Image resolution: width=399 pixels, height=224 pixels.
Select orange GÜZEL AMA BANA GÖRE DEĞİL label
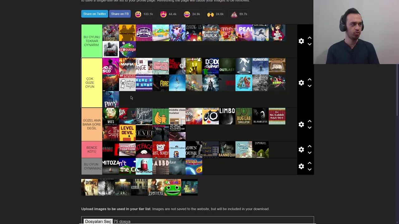(x=92, y=124)
